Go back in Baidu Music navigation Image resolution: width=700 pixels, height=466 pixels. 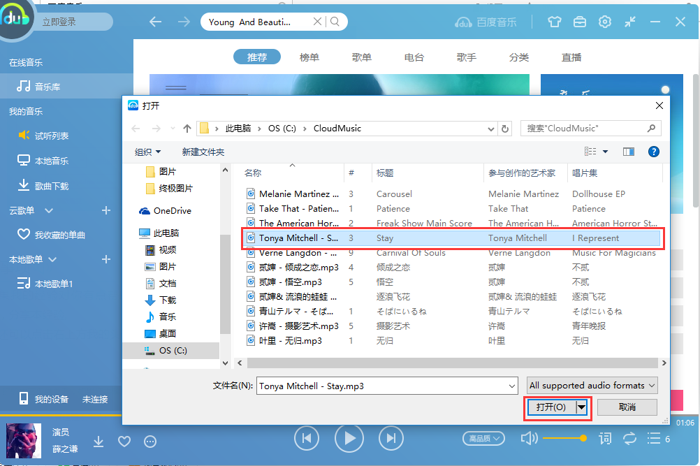(155, 22)
